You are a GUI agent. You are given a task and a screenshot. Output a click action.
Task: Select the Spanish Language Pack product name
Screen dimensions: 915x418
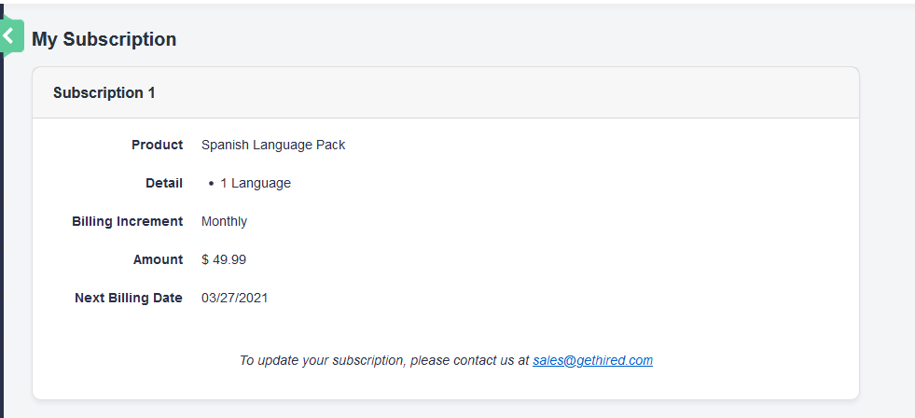point(273,145)
